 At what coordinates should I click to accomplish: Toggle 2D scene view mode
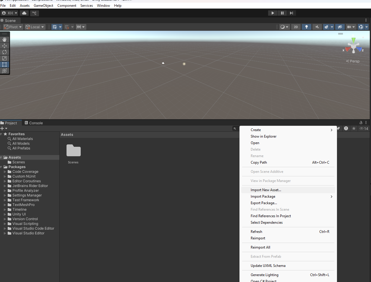[296, 27]
